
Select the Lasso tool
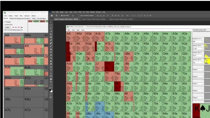point(51,28)
